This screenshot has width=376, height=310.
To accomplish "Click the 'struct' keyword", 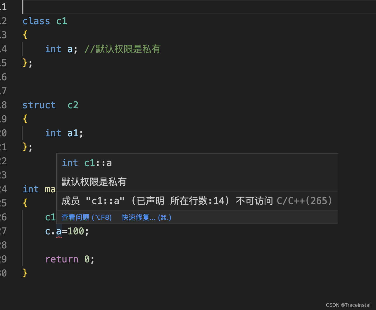I will tap(39, 105).
